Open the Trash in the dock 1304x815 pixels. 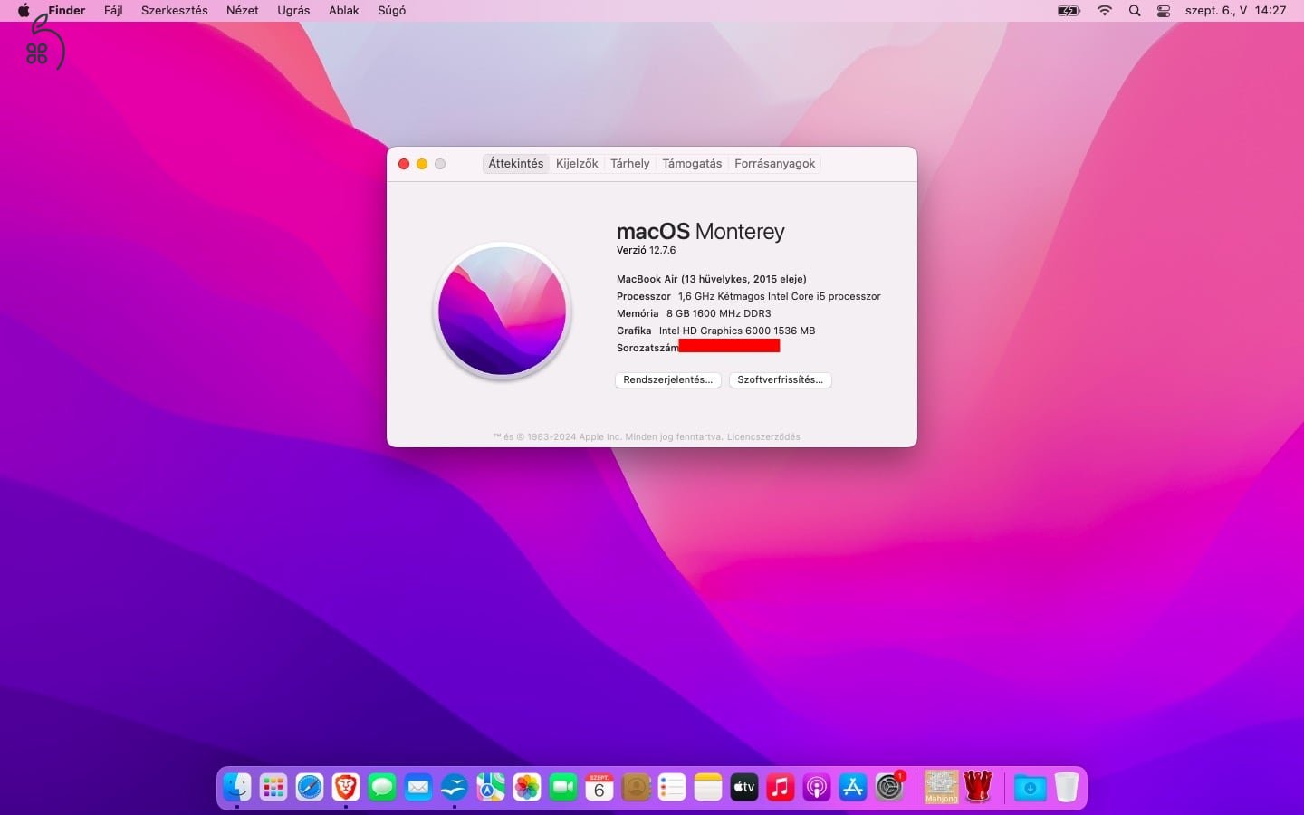pyautogui.click(x=1067, y=787)
